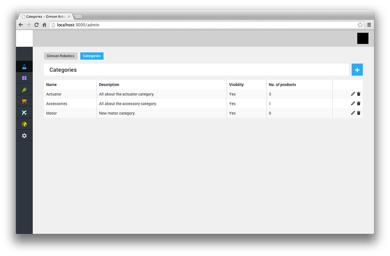This screenshot has width=390, height=256.
Task: Select the airplane sidebar icon
Action: [x=24, y=113]
